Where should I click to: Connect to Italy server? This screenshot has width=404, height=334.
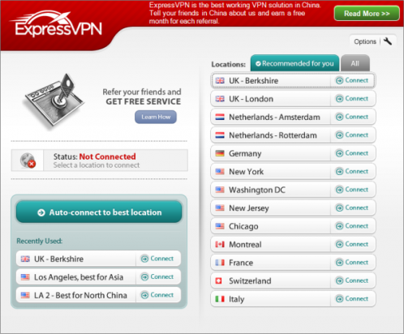point(352,298)
